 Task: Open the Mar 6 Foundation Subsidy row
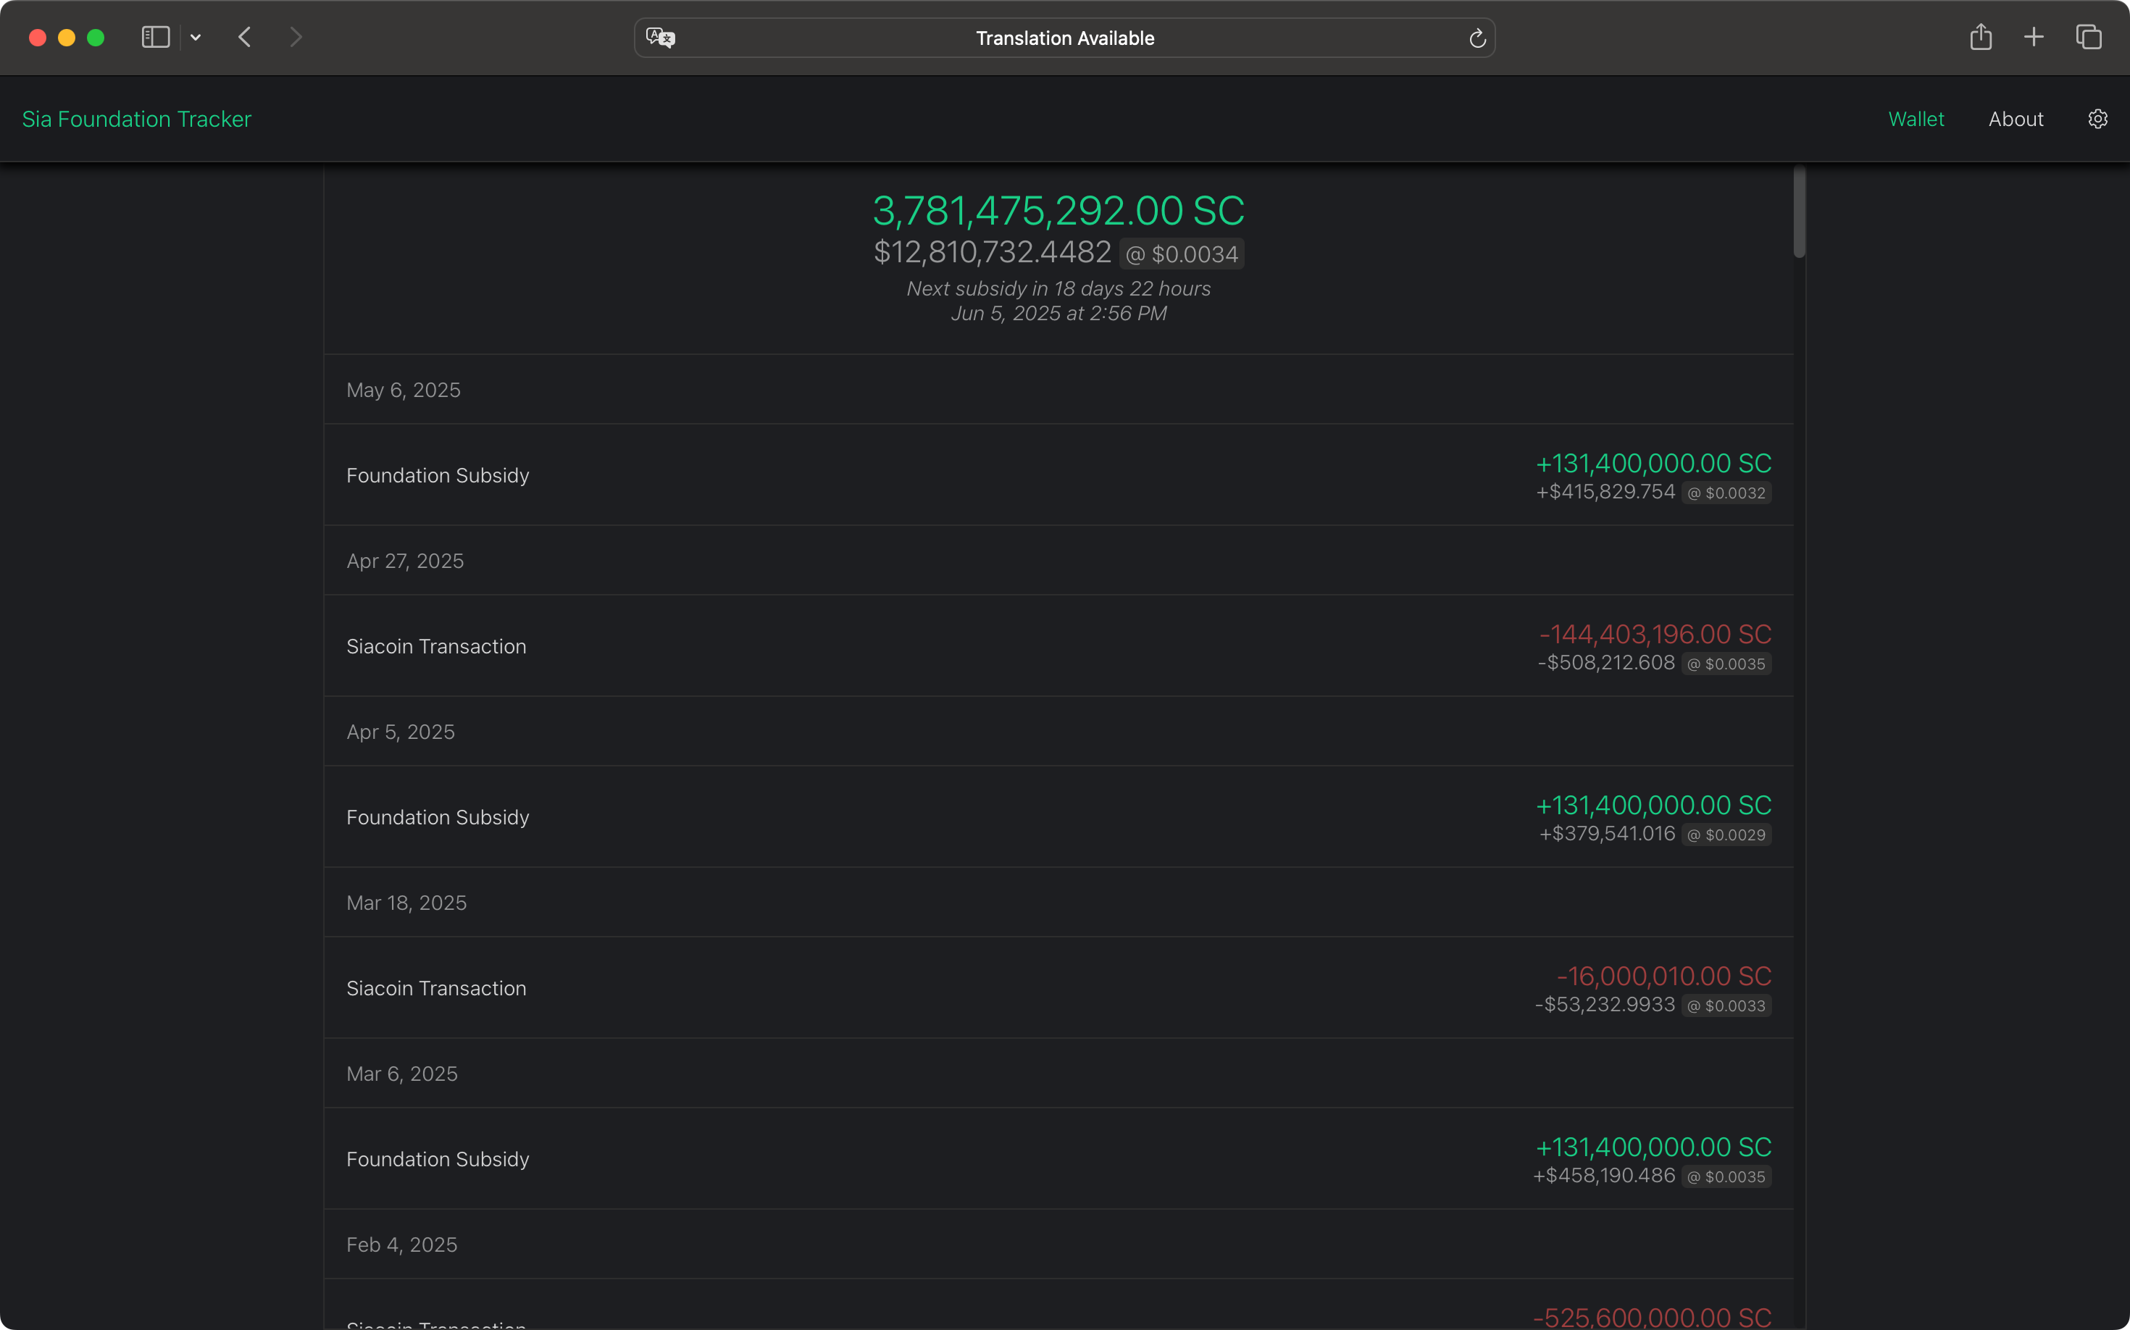tap(1058, 1158)
